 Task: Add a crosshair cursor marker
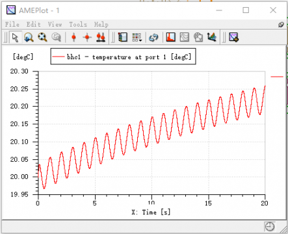pyautogui.click(x=87, y=38)
